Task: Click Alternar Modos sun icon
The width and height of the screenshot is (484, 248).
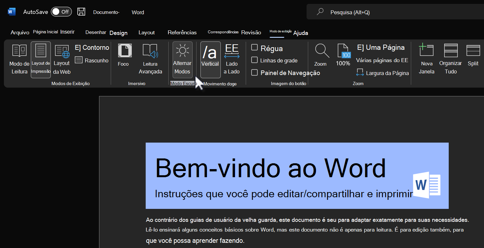Action: coord(182,59)
